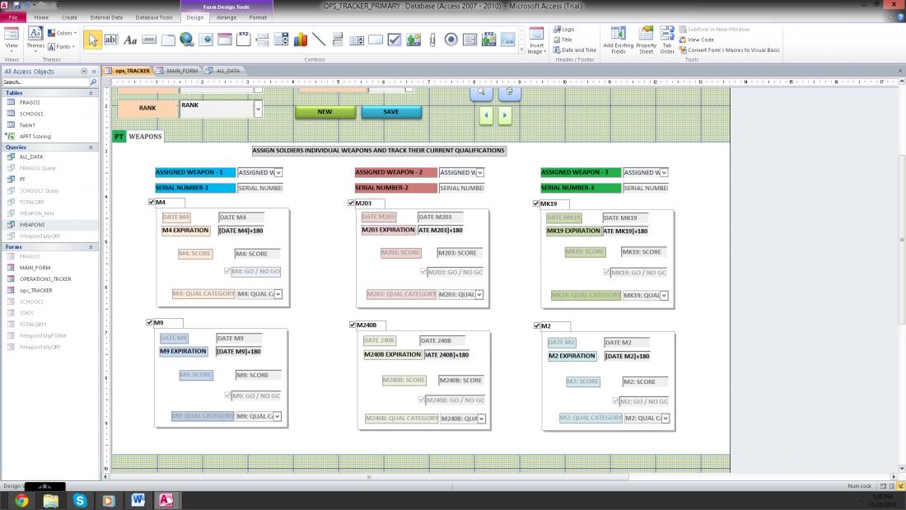The image size is (906, 510).
Task: Click the blue SAVE button
Action: pyautogui.click(x=391, y=111)
